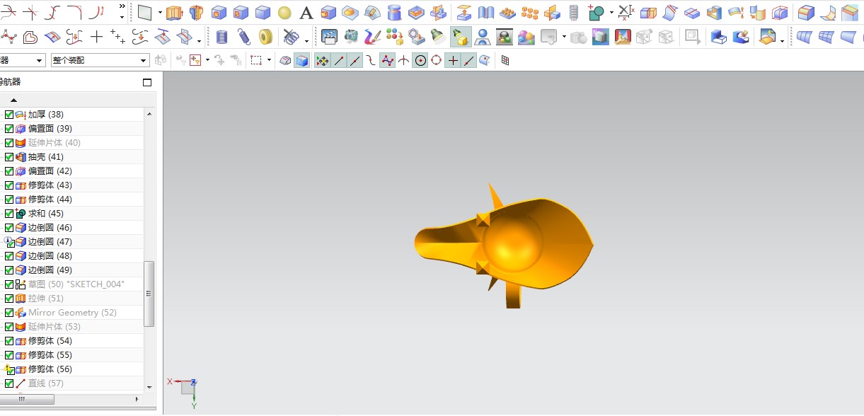Toggle checkbox for 修剪体 (54)
Screen dimensions: 864x416
[x=9, y=341]
